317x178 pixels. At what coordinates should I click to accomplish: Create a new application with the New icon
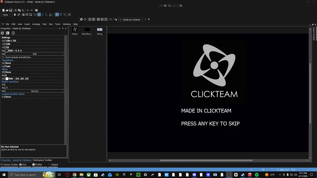[x=4, y=10]
